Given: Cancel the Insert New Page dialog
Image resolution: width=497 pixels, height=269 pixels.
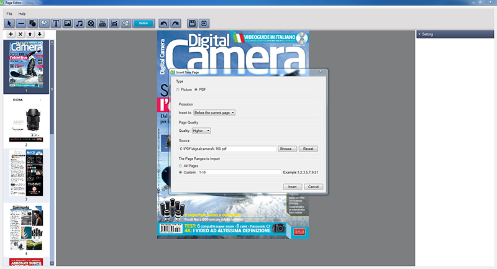Looking at the screenshot, I should tap(313, 186).
